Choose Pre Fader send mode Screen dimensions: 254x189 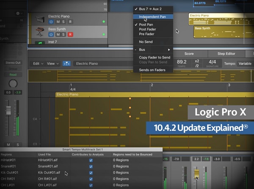click(x=153, y=34)
